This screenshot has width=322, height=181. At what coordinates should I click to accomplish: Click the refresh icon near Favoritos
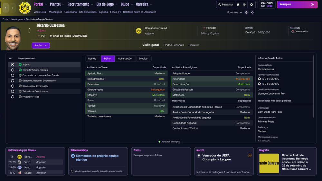click(x=252, y=13)
